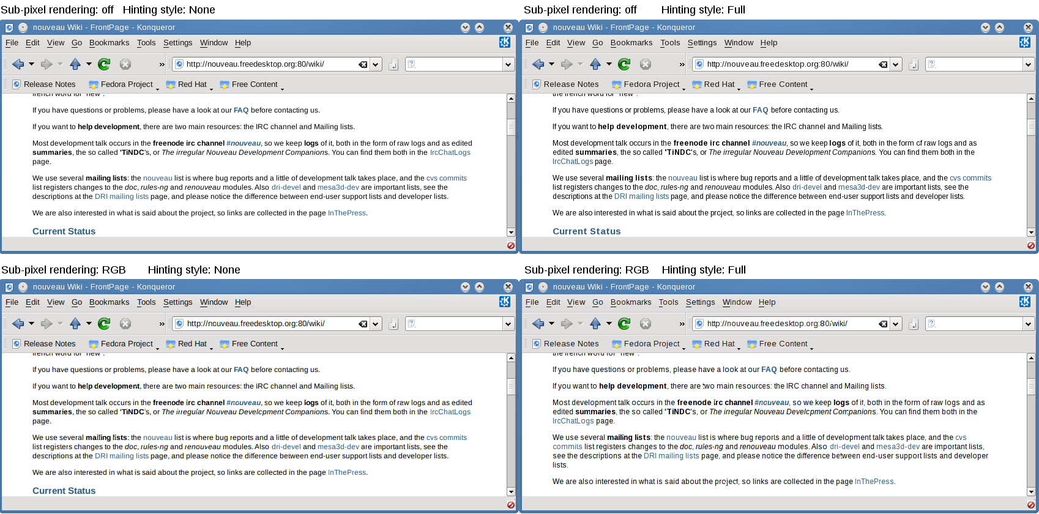Click the URL address field in bottom-left window
This screenshot has height=514, width=1039.
(269, 324)
